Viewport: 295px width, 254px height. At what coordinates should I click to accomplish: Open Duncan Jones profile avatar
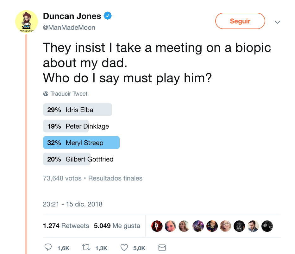click(27, 22)
